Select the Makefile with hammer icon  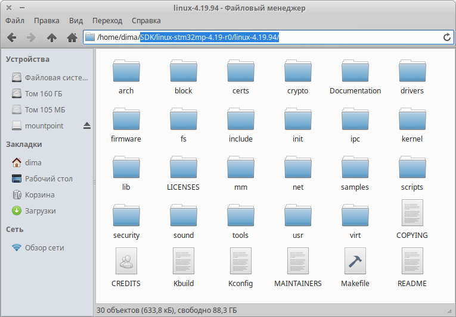pos(355,268)
